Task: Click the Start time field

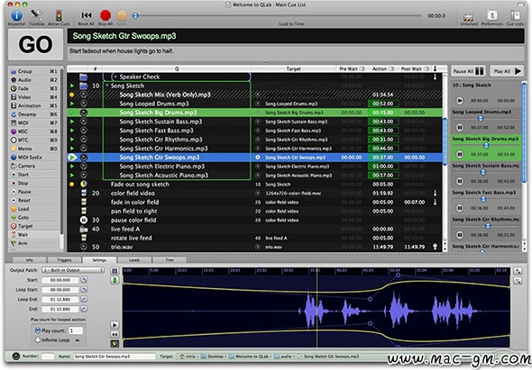Action: 60,280
